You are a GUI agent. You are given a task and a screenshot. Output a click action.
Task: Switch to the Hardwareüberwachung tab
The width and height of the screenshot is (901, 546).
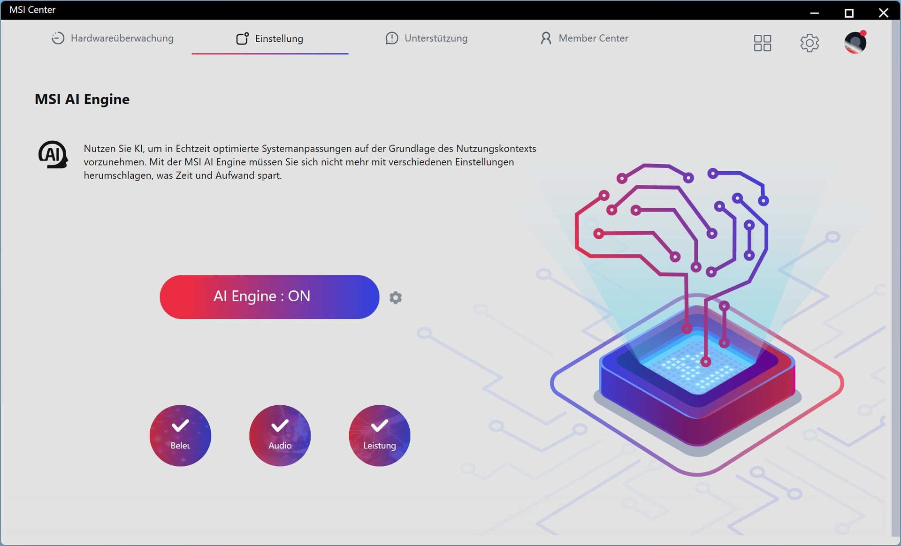(x=122, y=38)
